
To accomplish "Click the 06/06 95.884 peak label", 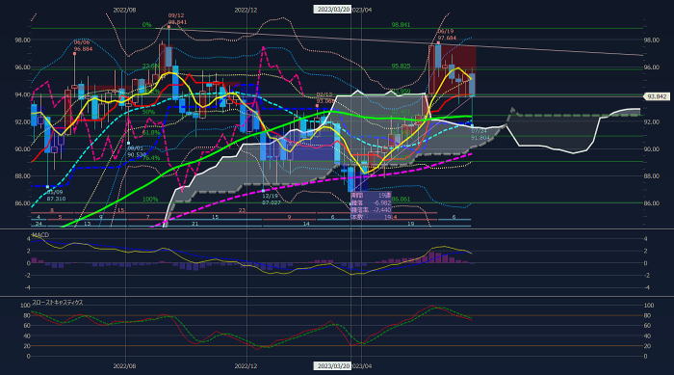I will coord(83,45).
